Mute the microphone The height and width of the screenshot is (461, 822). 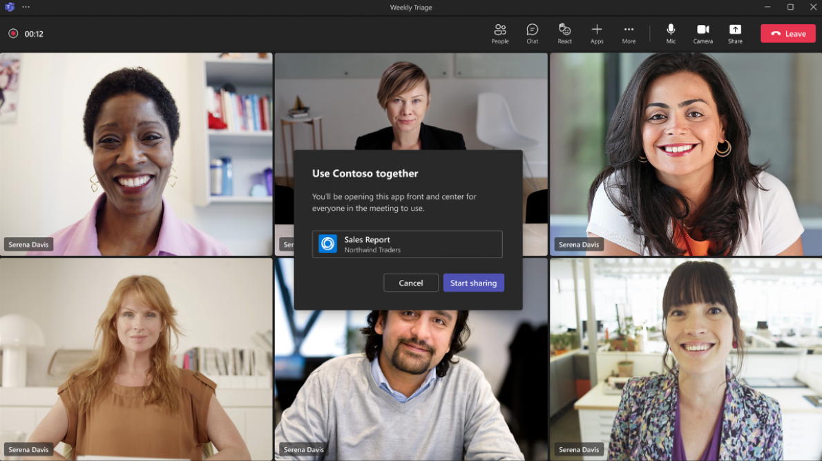click(x=671, y=33)
